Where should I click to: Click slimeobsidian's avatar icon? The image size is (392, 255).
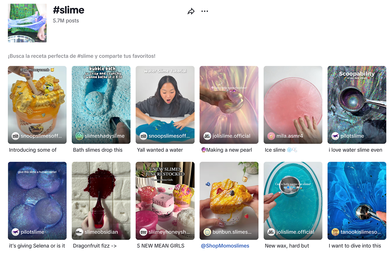(79, 232)
